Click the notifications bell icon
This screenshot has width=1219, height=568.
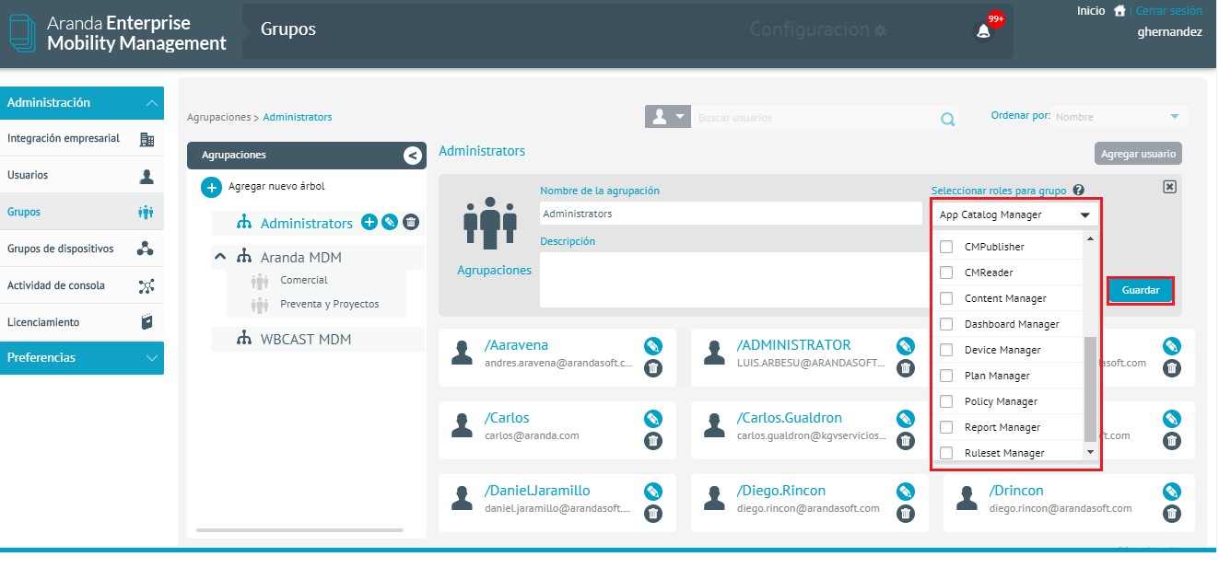pos(983,31)
